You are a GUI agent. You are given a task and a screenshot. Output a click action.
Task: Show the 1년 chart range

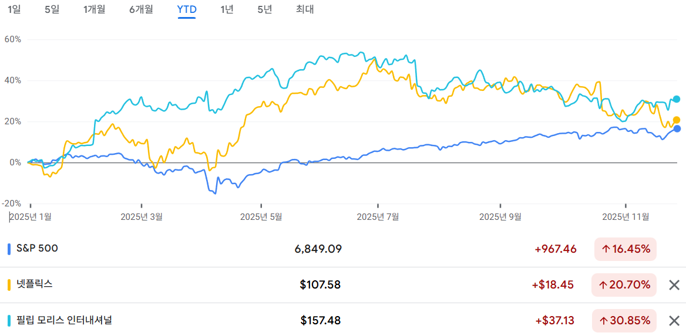pyautogui.click(x=227, y=9)
